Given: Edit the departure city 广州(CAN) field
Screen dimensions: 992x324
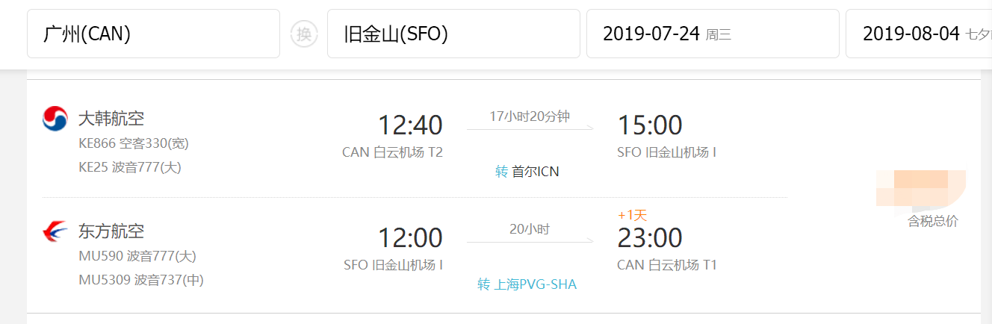Looking at the screenshot, I should [153, 34].
